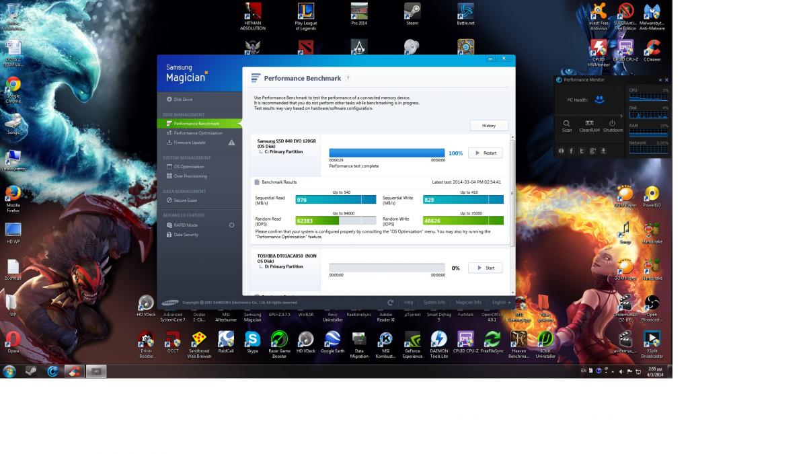Open Help in Magician footer
The image size is (807, 454).
tap(408, 303)
